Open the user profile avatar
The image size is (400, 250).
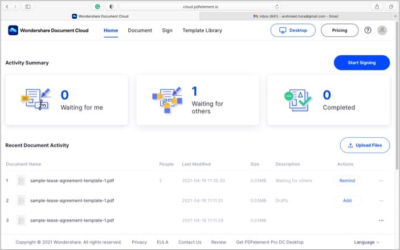[382, 30]
